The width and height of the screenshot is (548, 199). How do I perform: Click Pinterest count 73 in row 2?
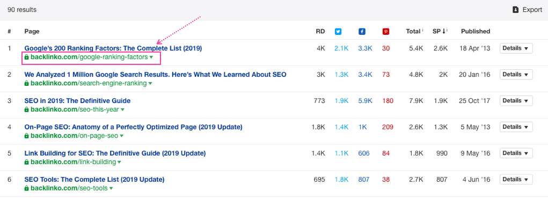coord(386,75)
